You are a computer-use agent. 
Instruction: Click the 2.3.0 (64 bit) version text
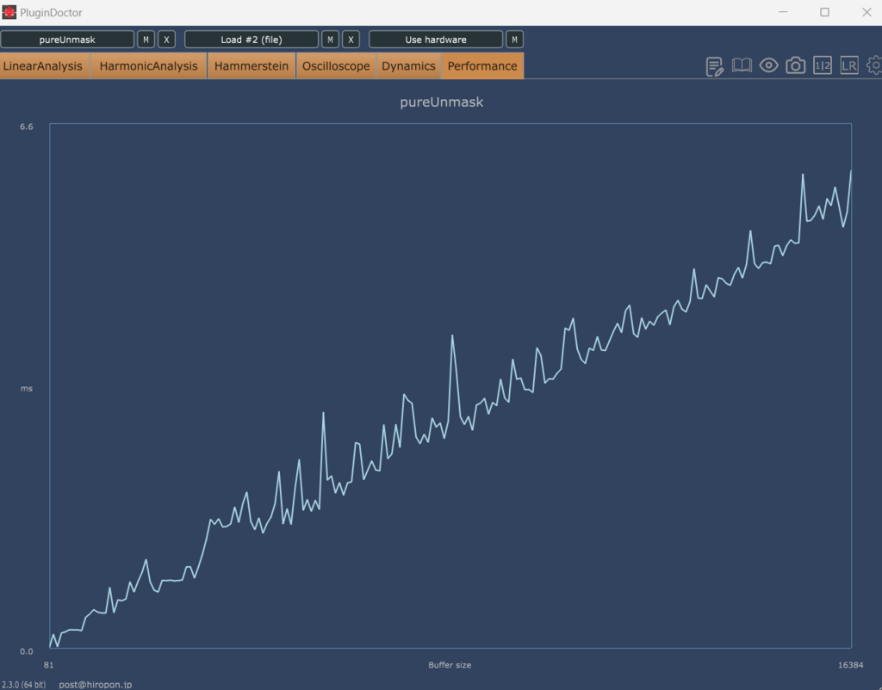click(23, 684)
